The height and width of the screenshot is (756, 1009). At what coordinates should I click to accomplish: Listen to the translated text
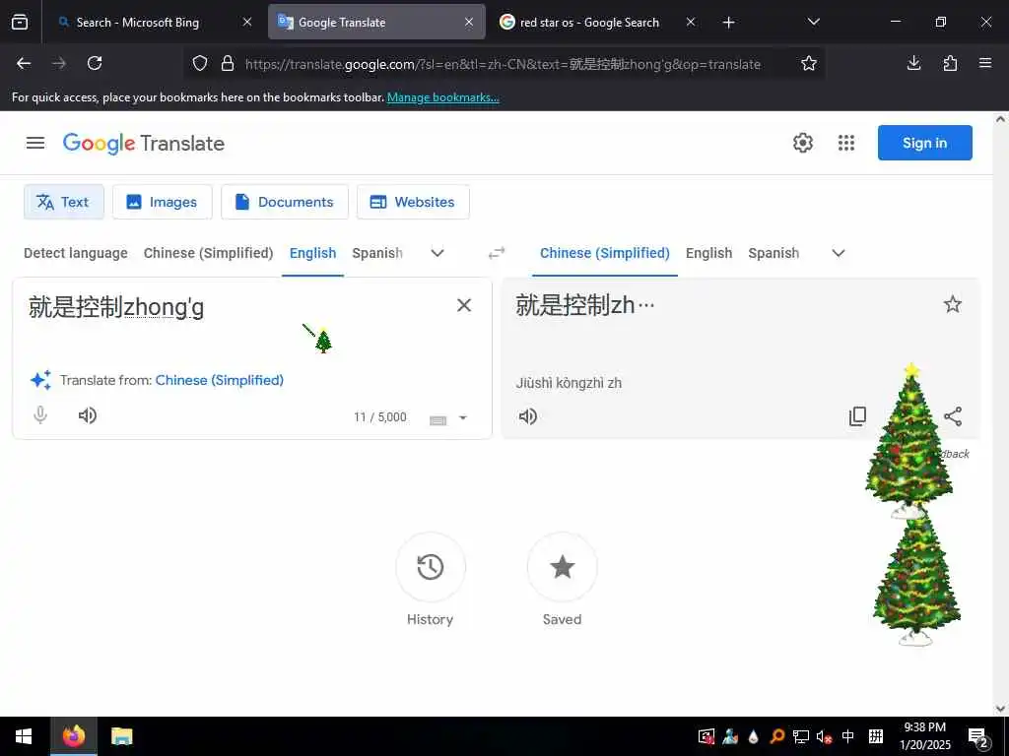pyautogui.click(x=528, y=416)
